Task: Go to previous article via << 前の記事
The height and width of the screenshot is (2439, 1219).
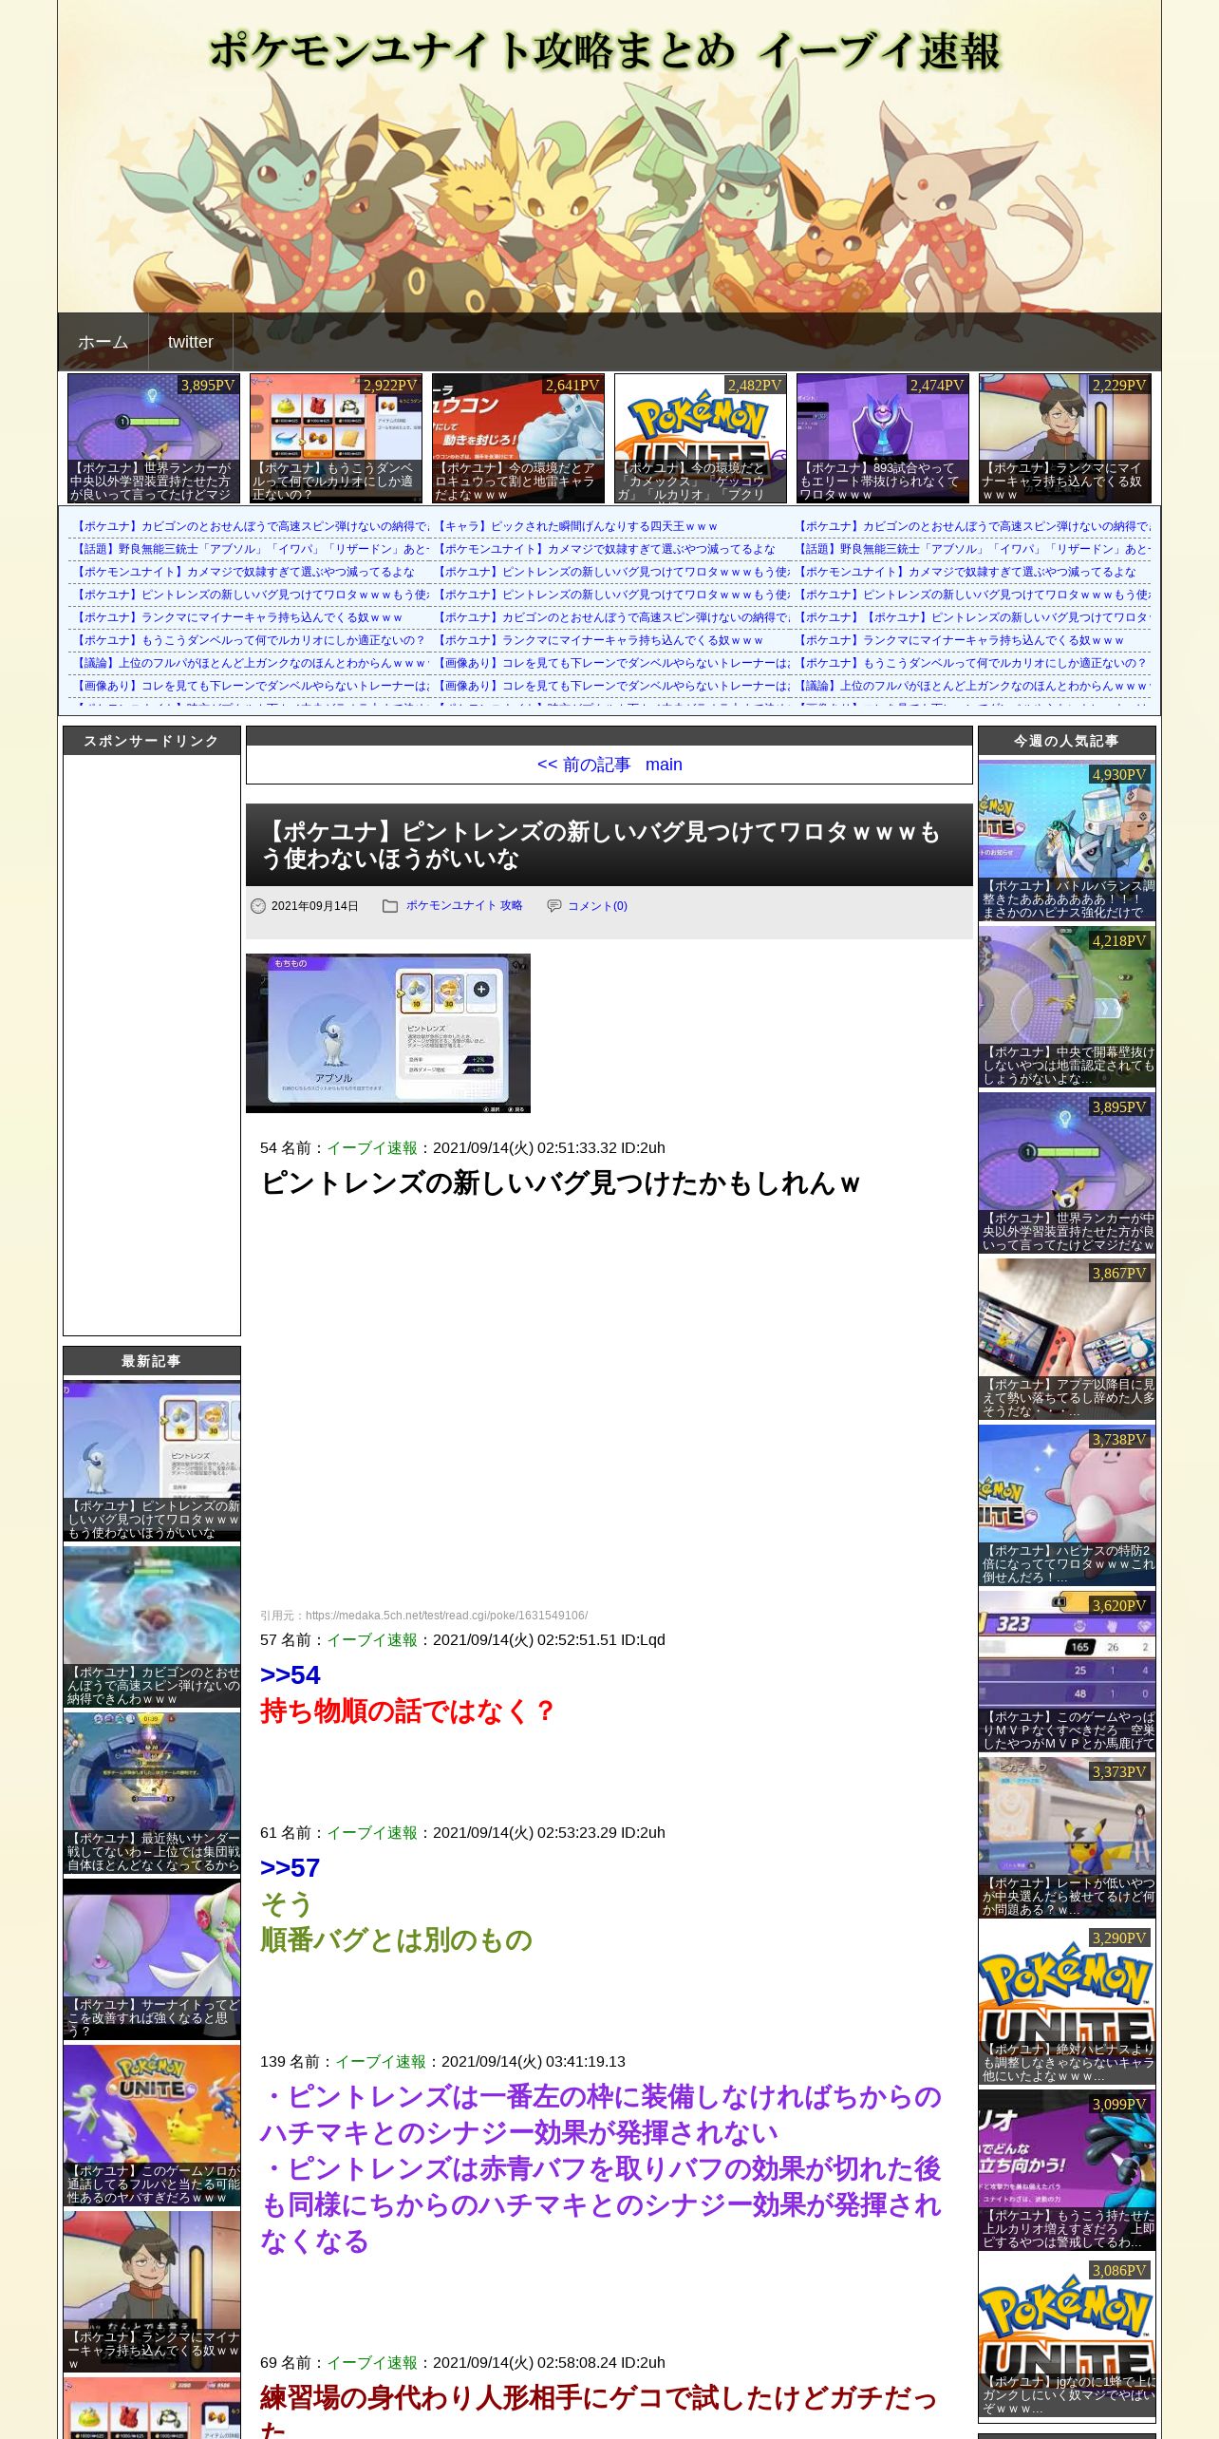Action: click(x=583, y=765)
